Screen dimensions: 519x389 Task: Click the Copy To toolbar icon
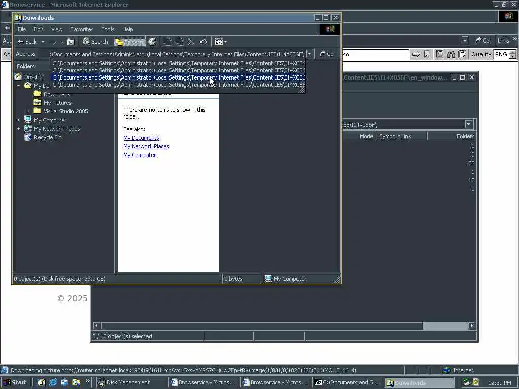[x=180, y=42]
